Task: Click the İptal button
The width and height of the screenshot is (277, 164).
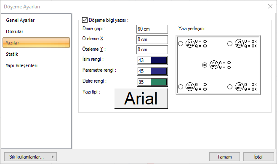Action: click(258, 156)
